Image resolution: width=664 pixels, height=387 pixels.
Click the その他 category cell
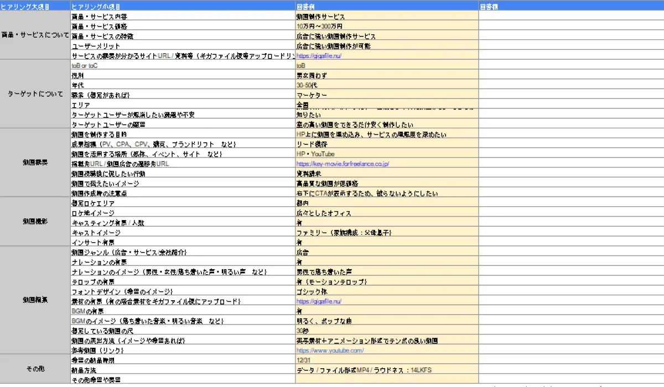tap(35, 369)
